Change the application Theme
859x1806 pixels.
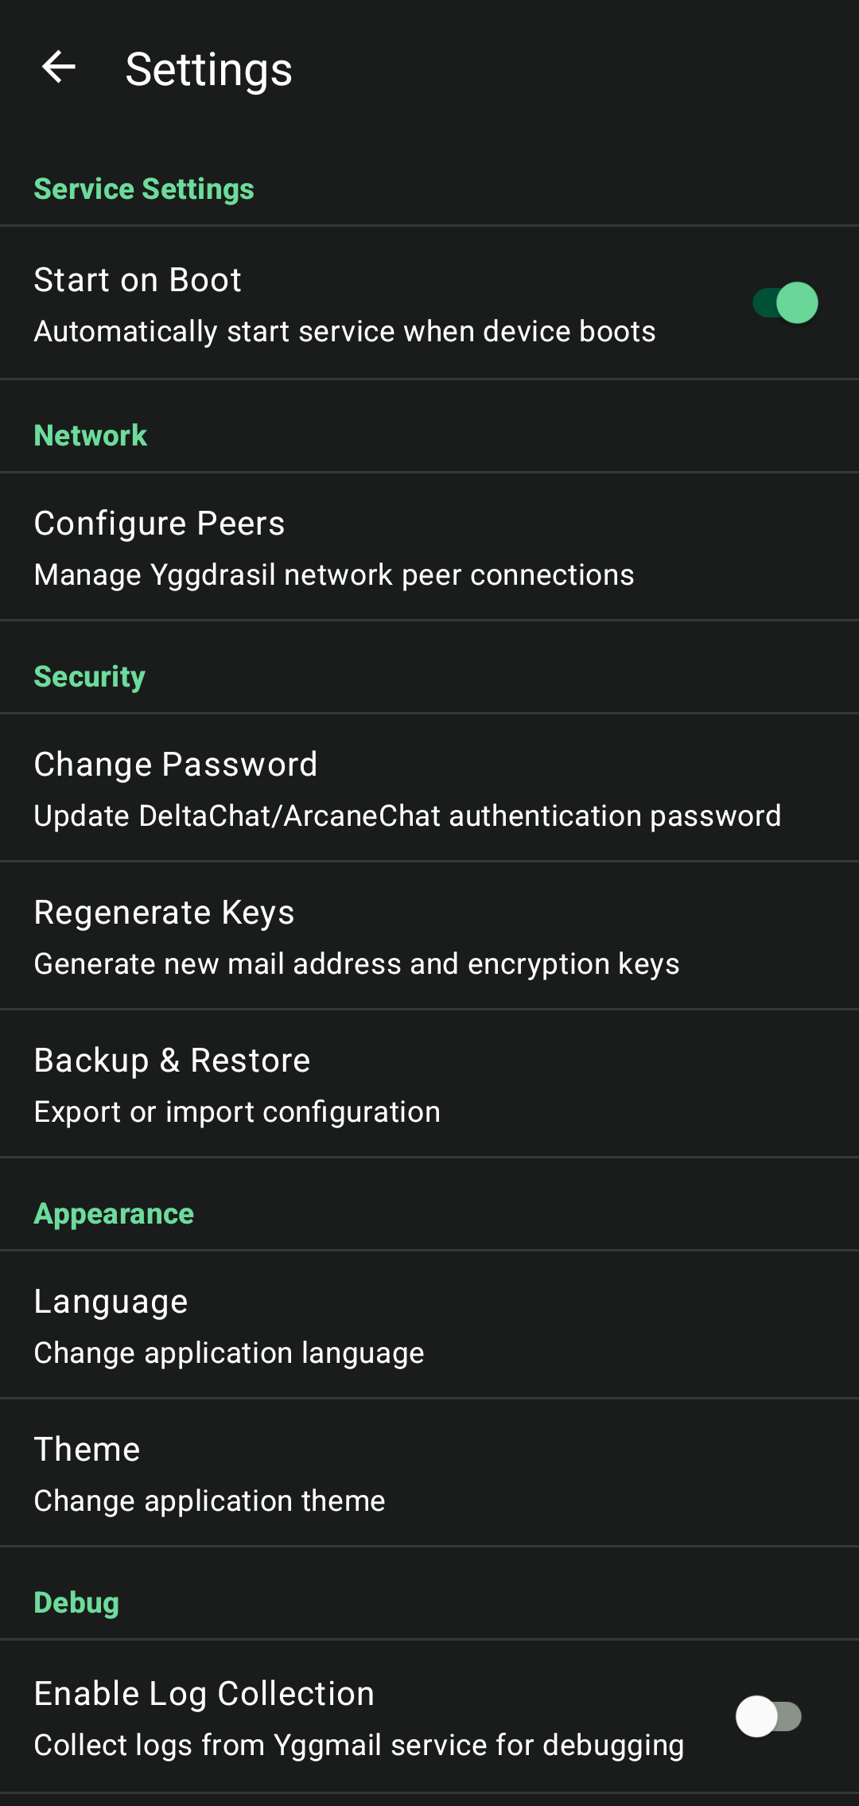(x=87, y=1450)
